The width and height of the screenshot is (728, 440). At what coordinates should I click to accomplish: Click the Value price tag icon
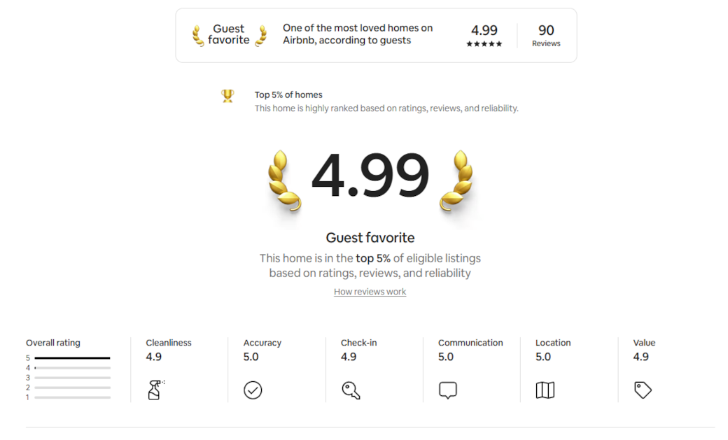[643, 390]
